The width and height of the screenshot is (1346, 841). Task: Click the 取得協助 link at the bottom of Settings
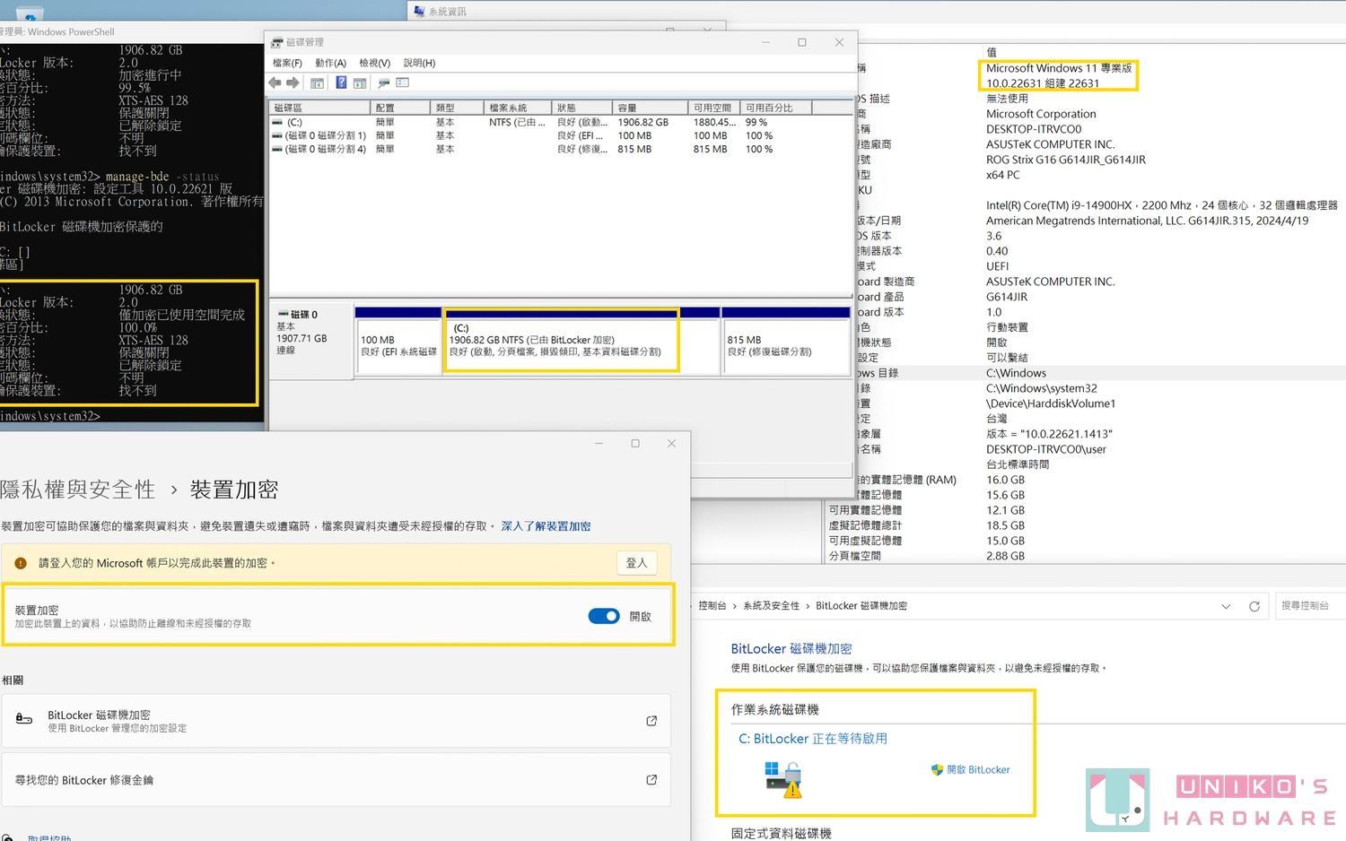coord(49,837)
